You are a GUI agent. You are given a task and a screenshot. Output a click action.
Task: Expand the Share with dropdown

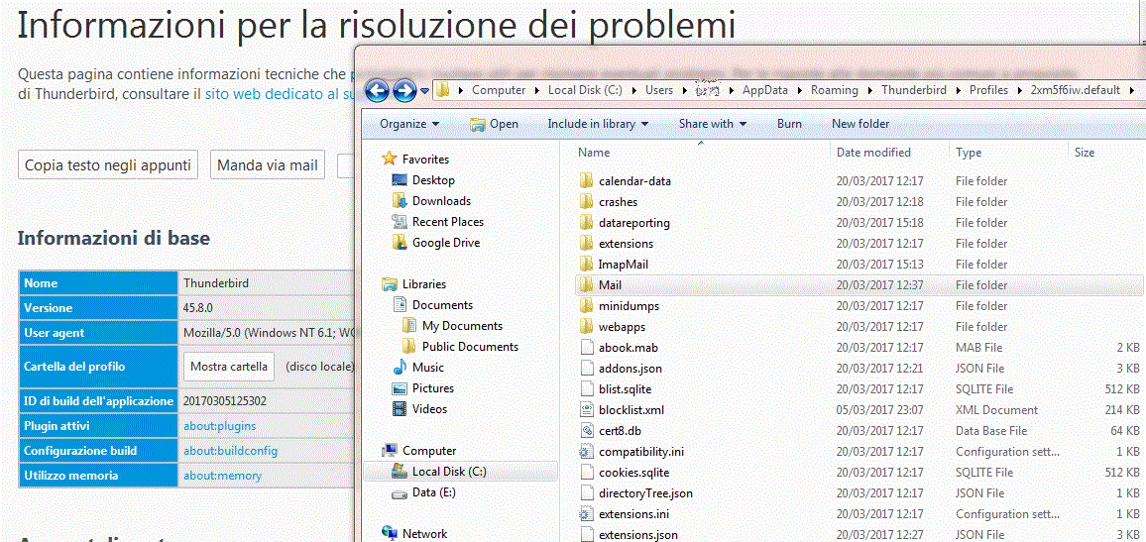pos(713,124)
